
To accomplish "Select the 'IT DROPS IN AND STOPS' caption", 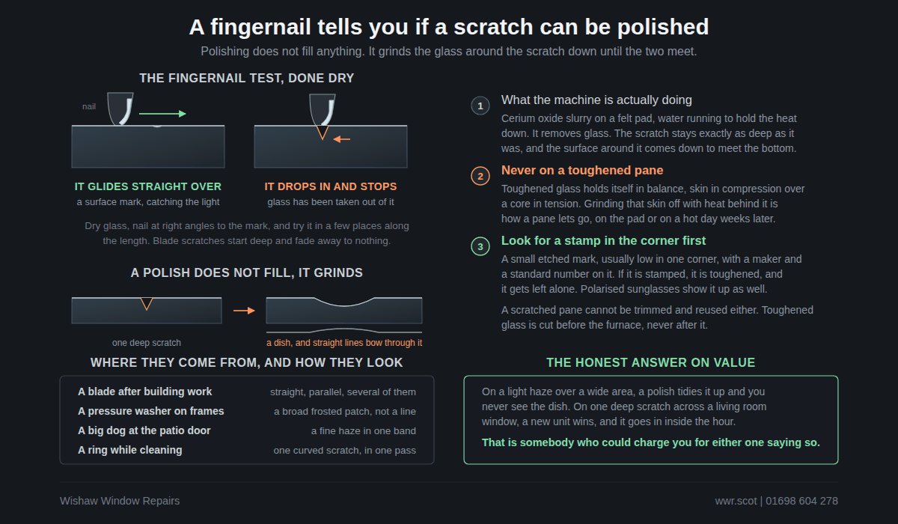I will click(331, 186).
